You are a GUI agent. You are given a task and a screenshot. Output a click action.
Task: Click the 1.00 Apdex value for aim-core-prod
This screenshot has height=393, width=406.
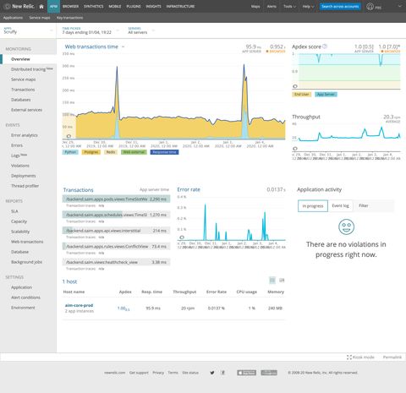click(123, 308)
